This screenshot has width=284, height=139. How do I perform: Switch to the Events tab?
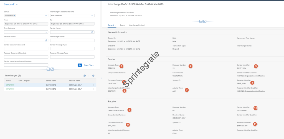(123, 25)
